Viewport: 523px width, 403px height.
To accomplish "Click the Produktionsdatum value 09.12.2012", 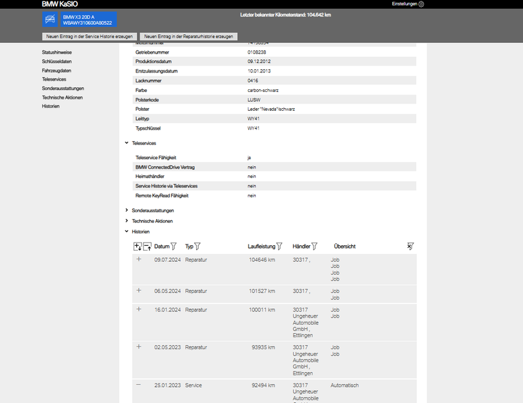I will coord(259,61).
